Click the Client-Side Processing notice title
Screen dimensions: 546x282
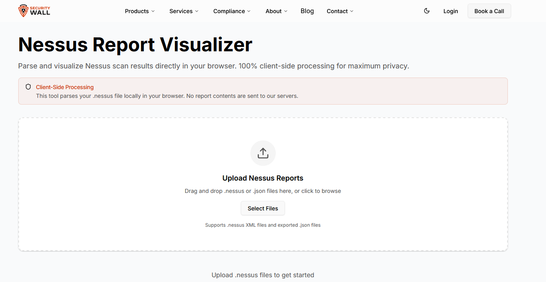click(x=65, y=87)
